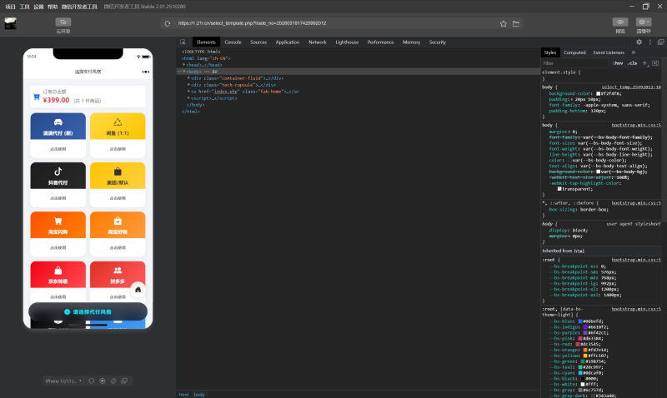Image resolution: width=667 pixels, height=398 pixels.
Task: Toggle :hov element state panel
Action: [x=618, y=63]
